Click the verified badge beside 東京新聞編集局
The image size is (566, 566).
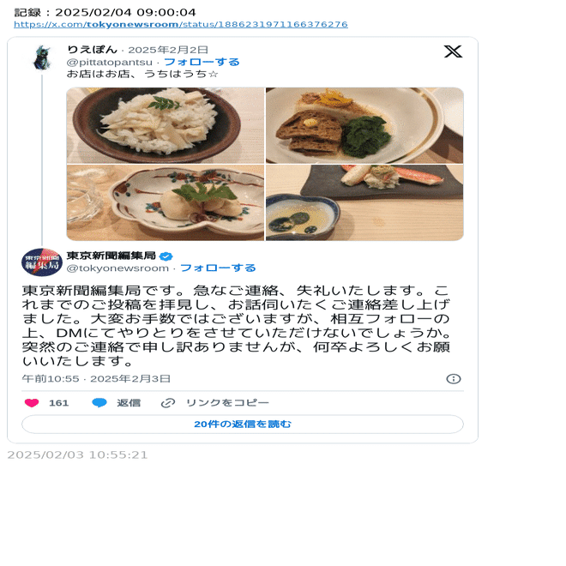[x=166, y=256]
